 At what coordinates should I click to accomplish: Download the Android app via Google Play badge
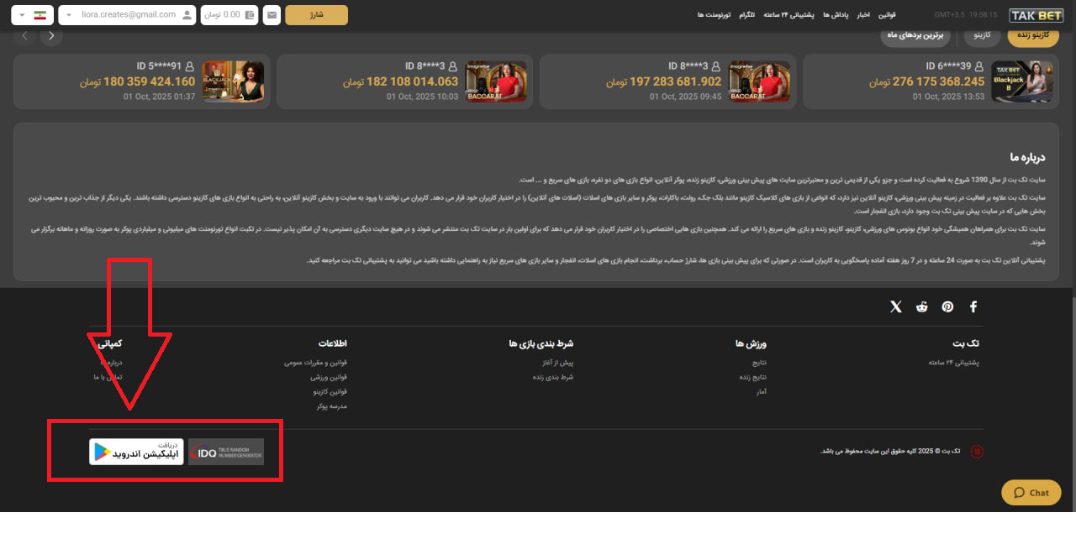click(x=136, y=452)
